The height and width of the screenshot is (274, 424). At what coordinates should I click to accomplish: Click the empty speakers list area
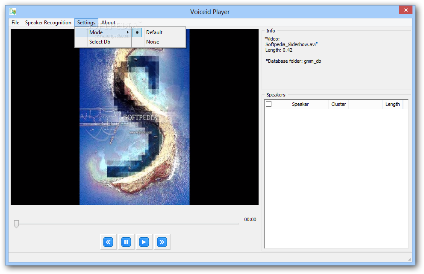(336, 178)
